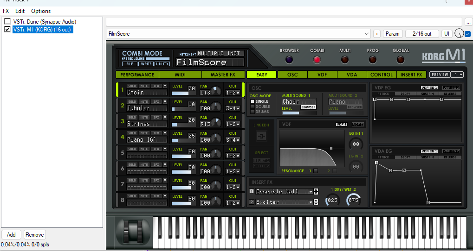Open the Exciter insert FX dropdown

(311, 202)
